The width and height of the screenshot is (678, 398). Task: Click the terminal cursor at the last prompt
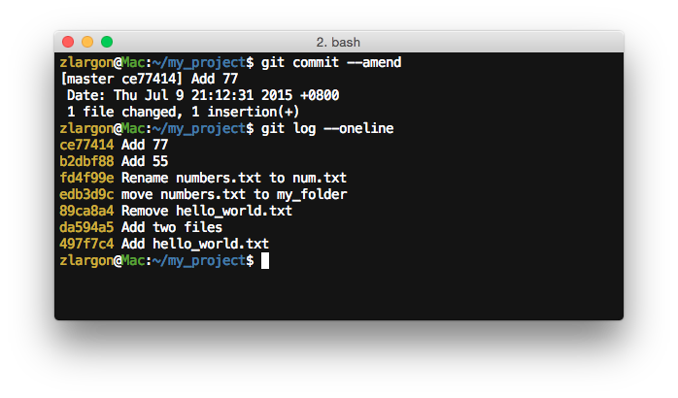(x=265, y=260)
